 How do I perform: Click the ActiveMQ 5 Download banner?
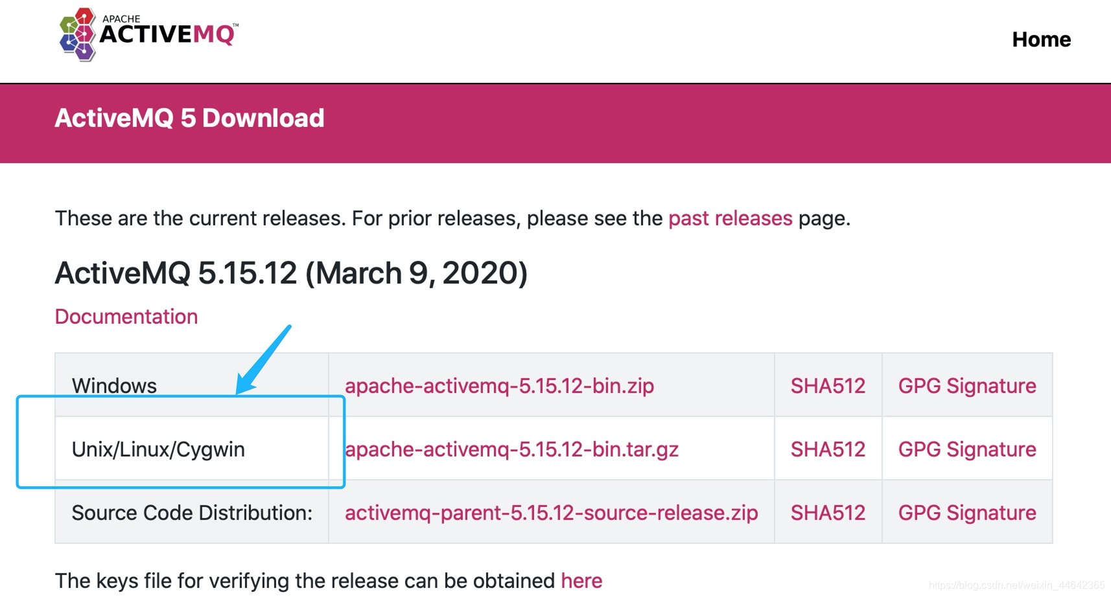point(189,118)
